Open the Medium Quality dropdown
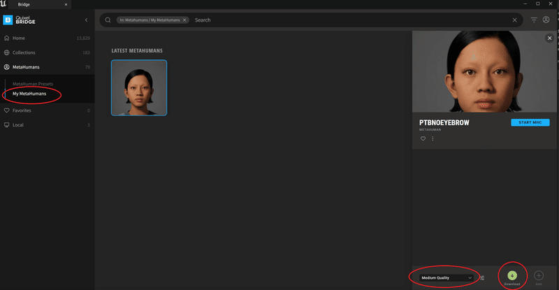This screenshot has height=290, width=559. (447, 278)
